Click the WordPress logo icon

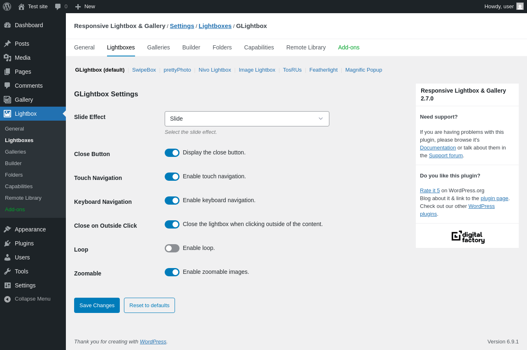[x=7, y=7]
